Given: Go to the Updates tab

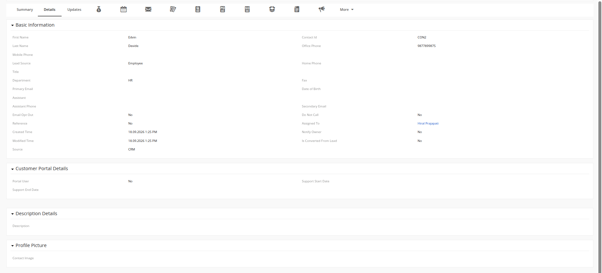Looking at the screenshot, I should click(74, 10).
